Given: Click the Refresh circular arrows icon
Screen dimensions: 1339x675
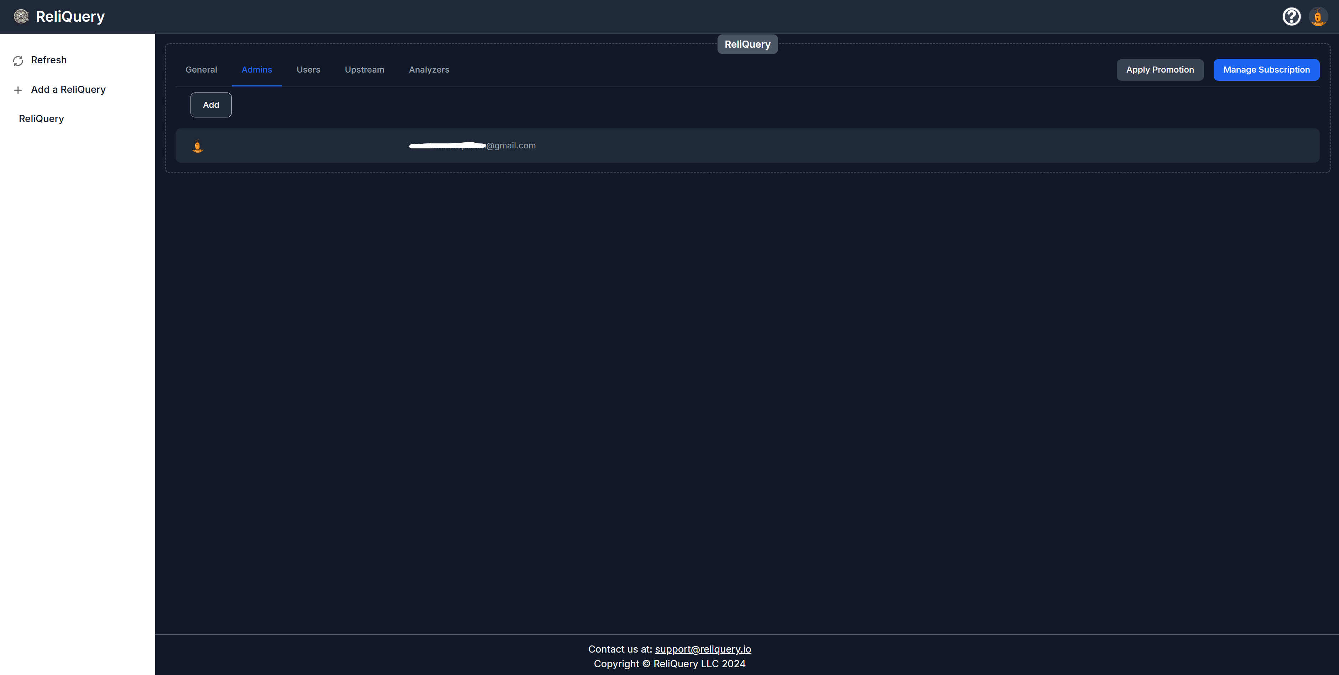Looking at the screenshot, I should [18, 61].
